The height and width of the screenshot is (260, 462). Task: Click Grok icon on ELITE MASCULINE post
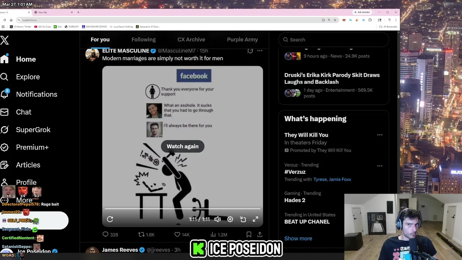click(x=250, y=51)
